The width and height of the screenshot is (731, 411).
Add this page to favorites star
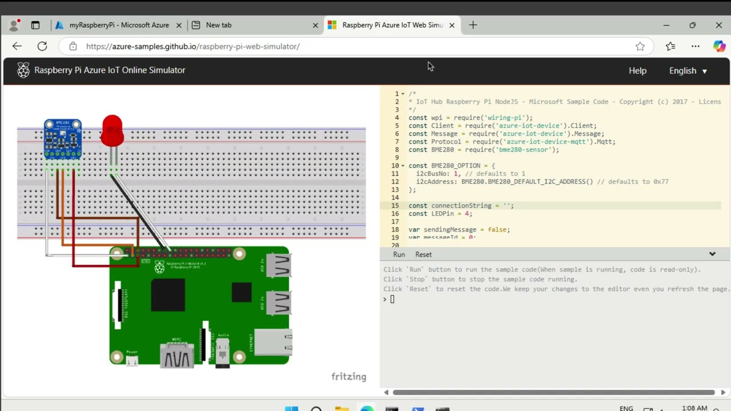pyautogui.click(x=640, y=46)
